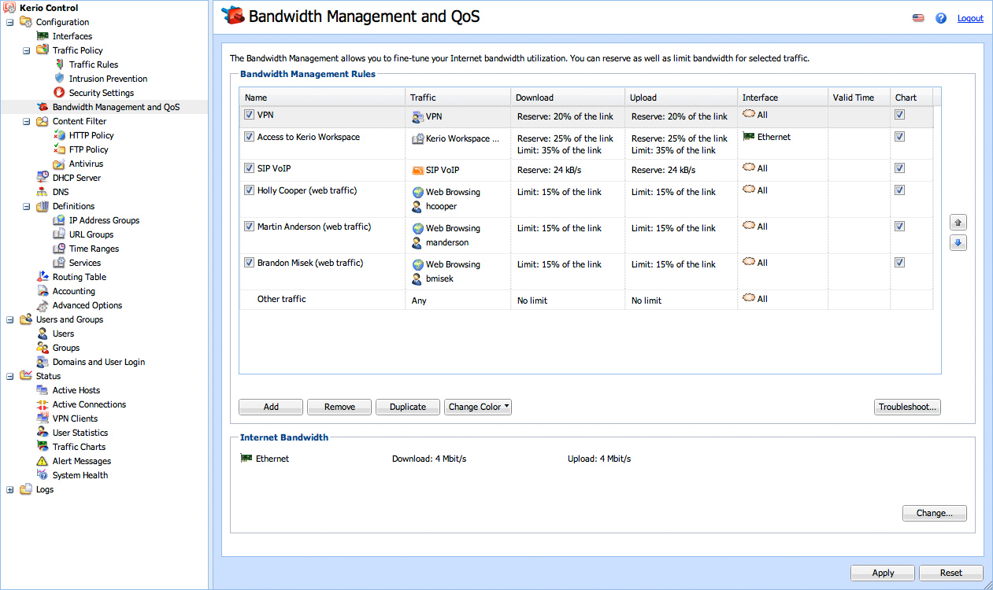Click the Interface column header
The image size is (993, 590).
pyautogui.click(x=783, y=98)
